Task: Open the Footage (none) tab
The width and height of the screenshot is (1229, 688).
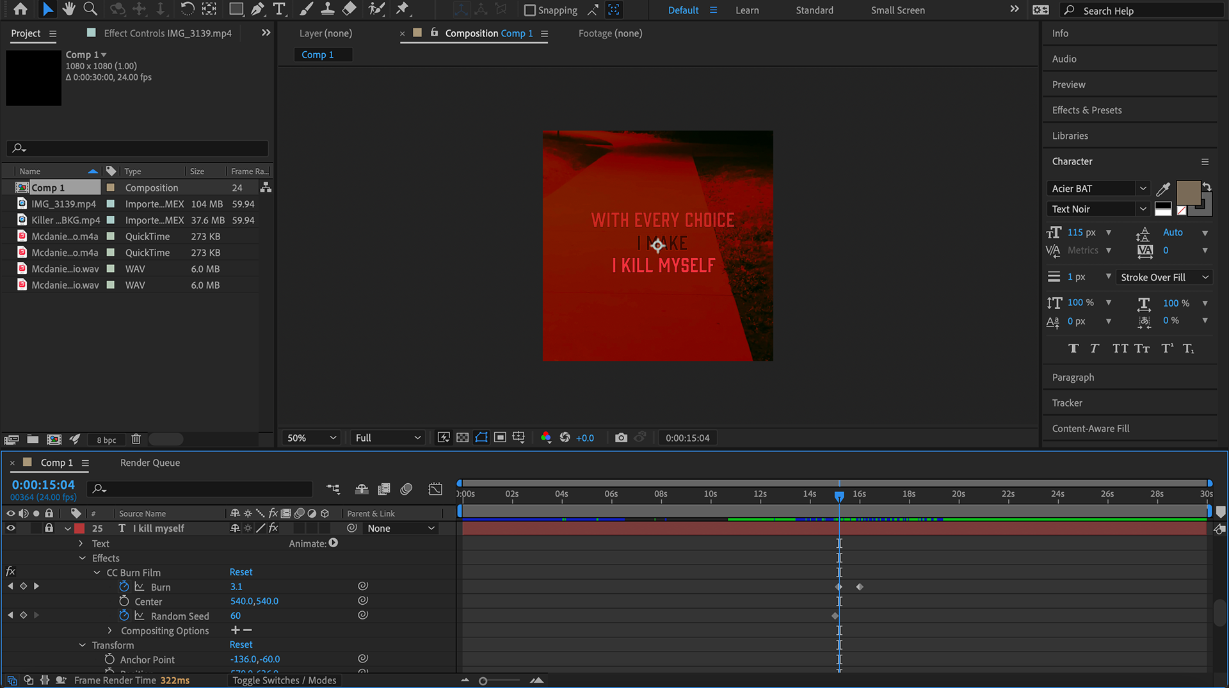Action: click(x=610, y=33)
